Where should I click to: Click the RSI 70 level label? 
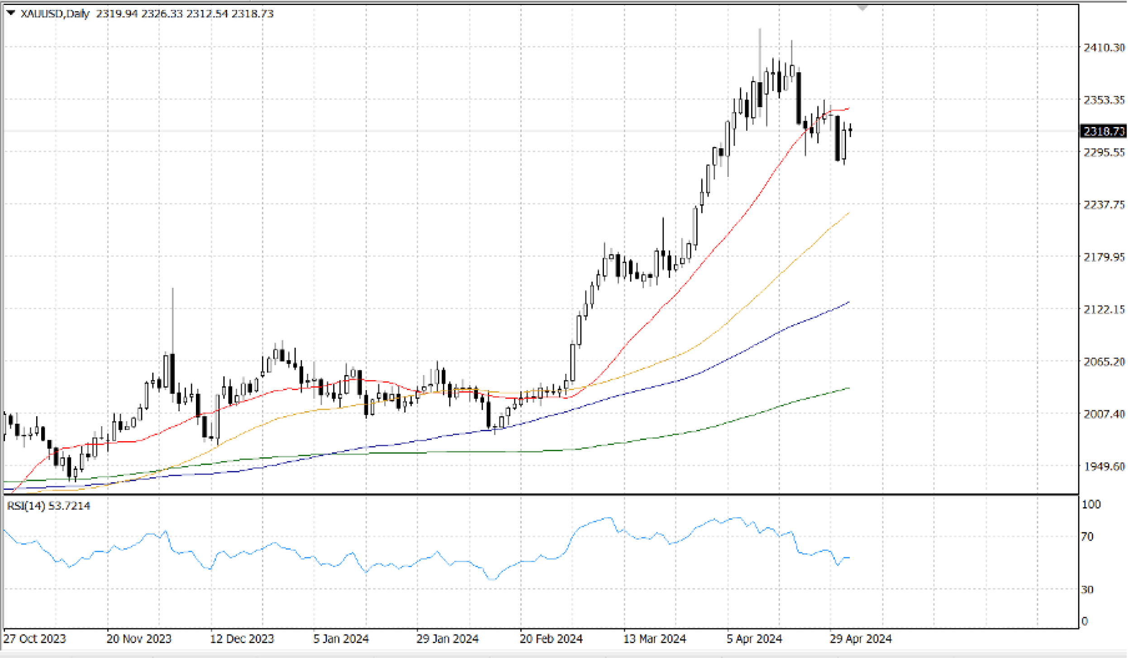(x=1087, y=536)
